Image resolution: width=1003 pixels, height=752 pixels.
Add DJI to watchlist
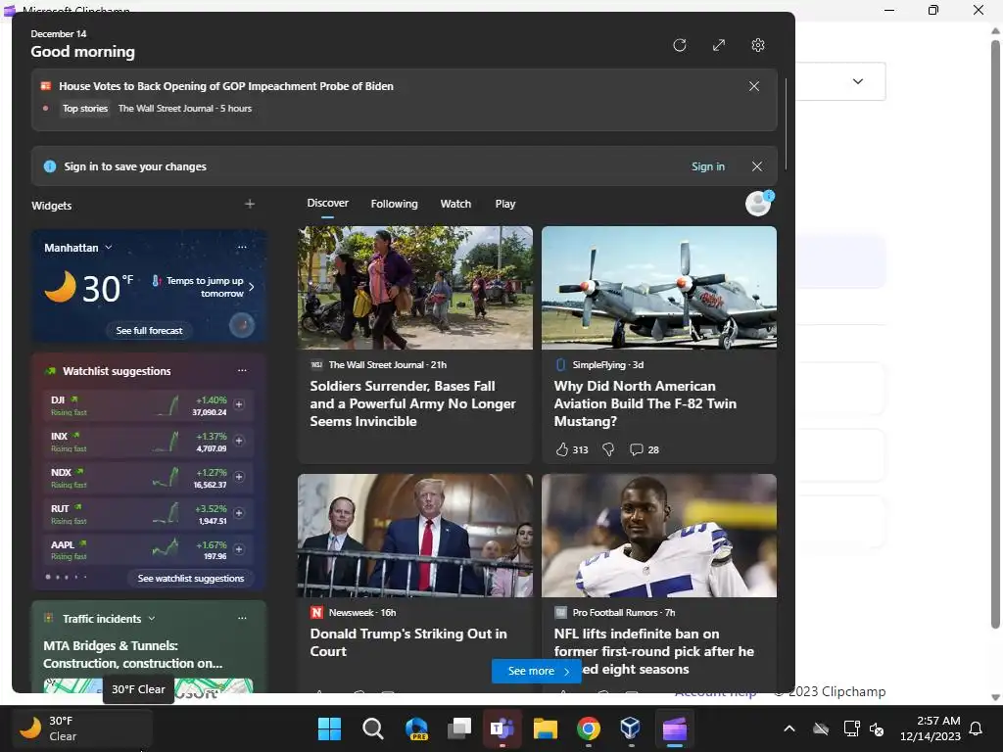click(x=239, y=404)
